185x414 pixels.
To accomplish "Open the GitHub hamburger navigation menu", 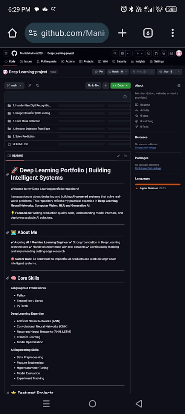I will (x=6, y=53).
